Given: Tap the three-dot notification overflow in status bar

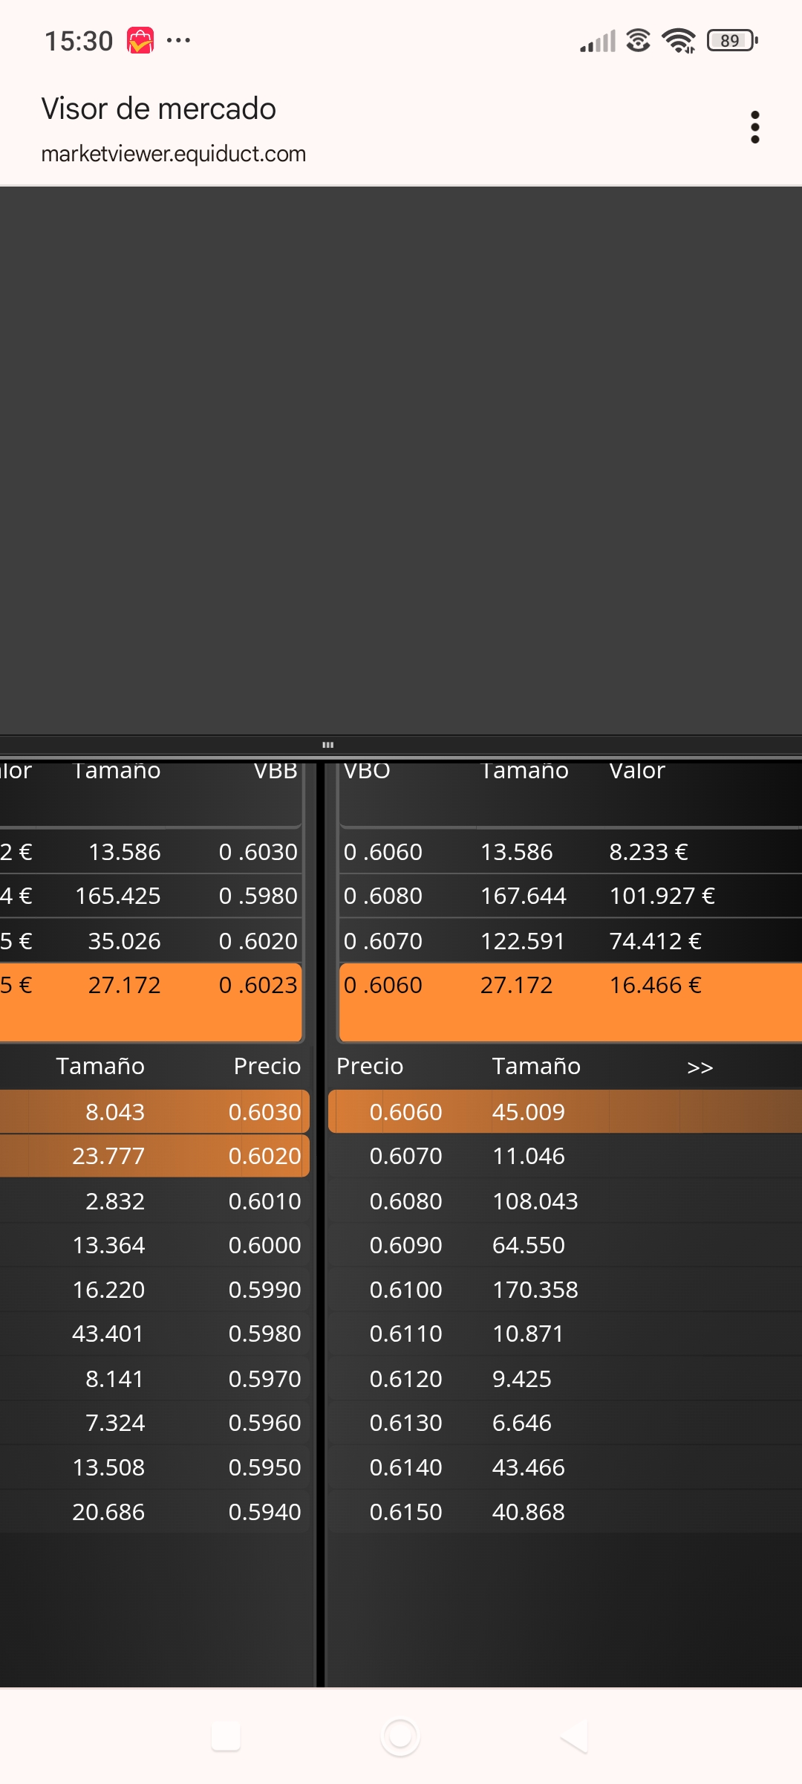Looking at the screenshot, I should pos(178,40).
